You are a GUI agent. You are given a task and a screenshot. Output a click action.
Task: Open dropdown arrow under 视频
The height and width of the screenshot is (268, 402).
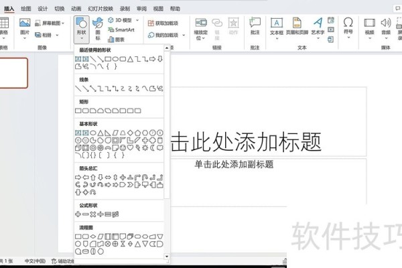[x=370, y=38]
